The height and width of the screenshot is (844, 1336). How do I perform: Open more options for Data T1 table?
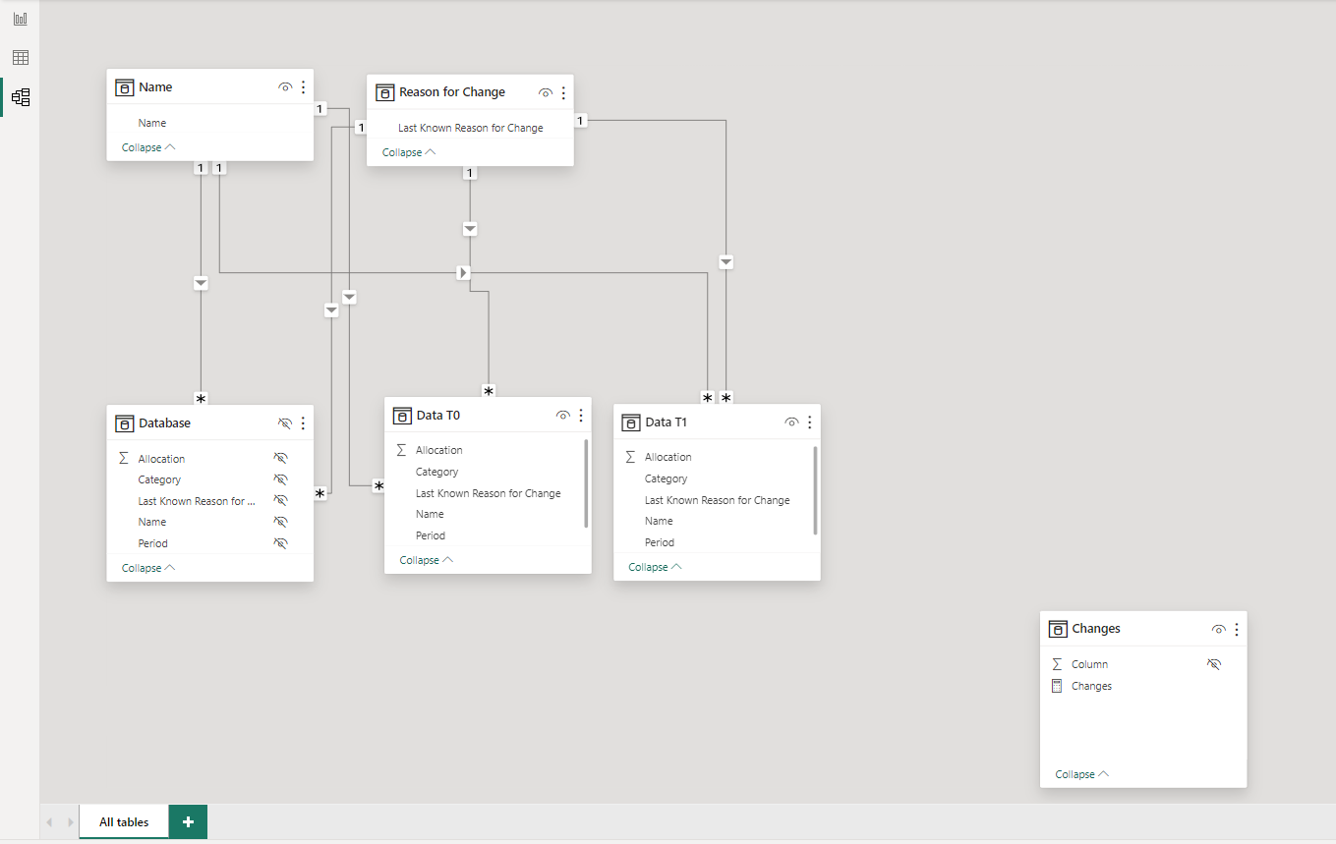tap(809, 422)
